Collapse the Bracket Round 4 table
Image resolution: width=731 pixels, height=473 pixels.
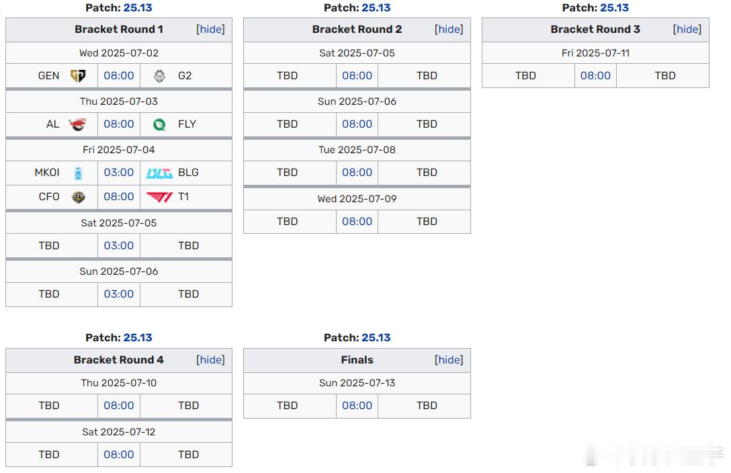tap(210, 359)
